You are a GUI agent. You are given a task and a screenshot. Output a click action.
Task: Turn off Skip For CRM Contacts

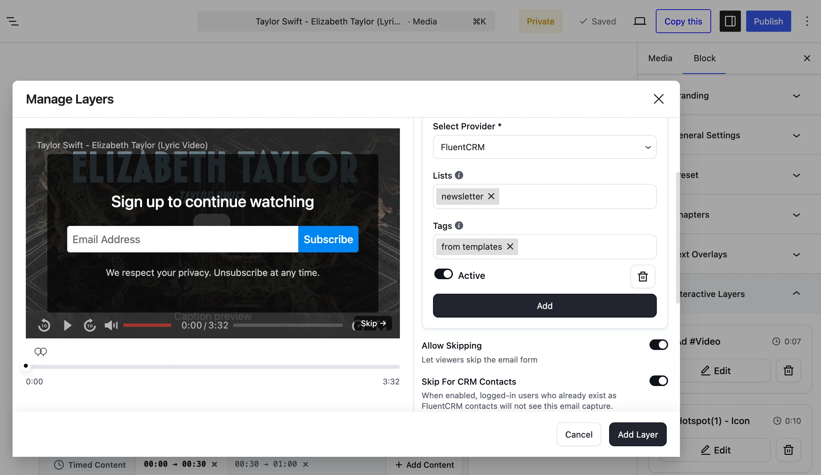point(658,381)
